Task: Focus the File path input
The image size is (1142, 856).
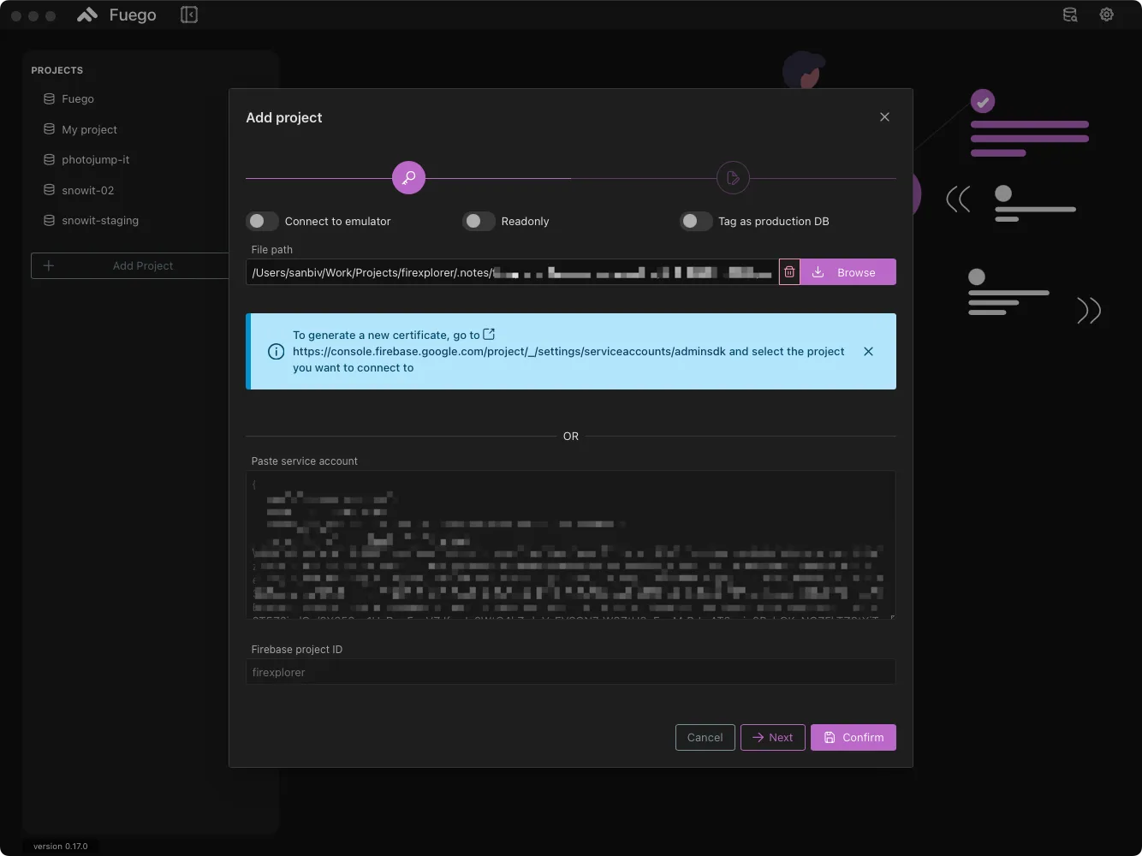Action: (x=512, y=272)
